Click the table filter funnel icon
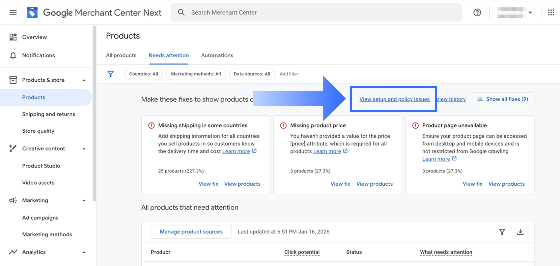Image resolution: width=560 pixels, height=266 pixels. pos(502,232)
